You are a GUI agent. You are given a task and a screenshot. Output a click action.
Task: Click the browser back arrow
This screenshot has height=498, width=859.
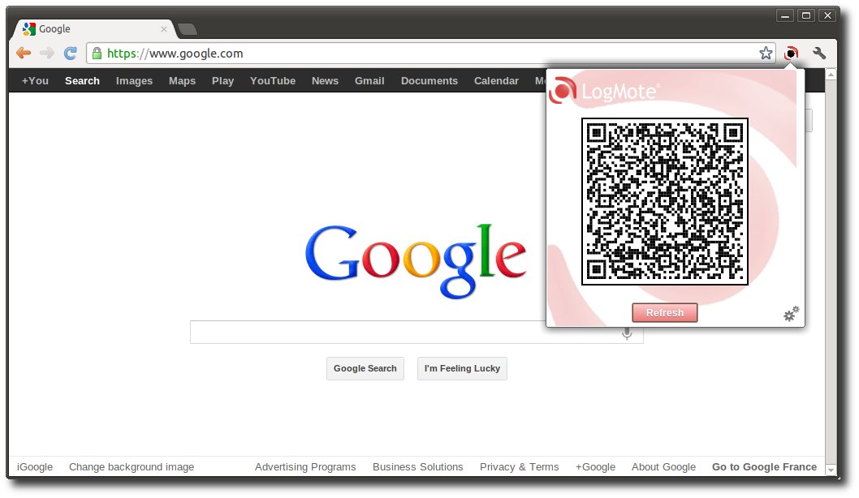coord(24,53)
